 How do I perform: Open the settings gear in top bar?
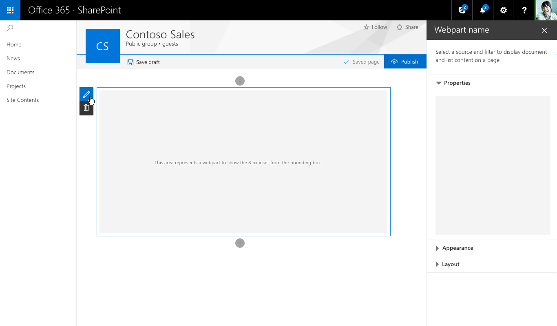(504, 10)
